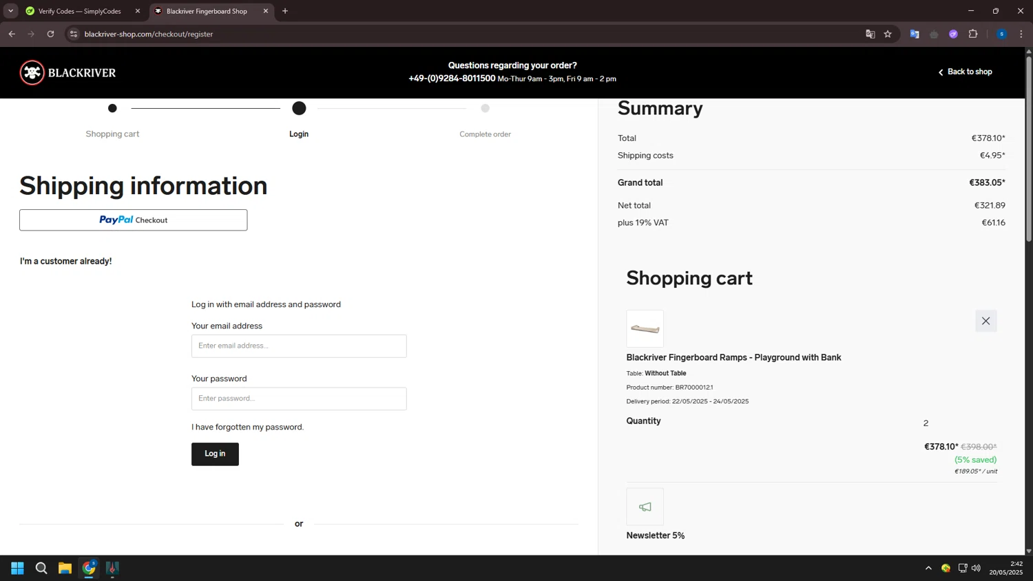Click the grey cloud extension icon
This screenshot has height=581, width=1033.
pos(934,34)
